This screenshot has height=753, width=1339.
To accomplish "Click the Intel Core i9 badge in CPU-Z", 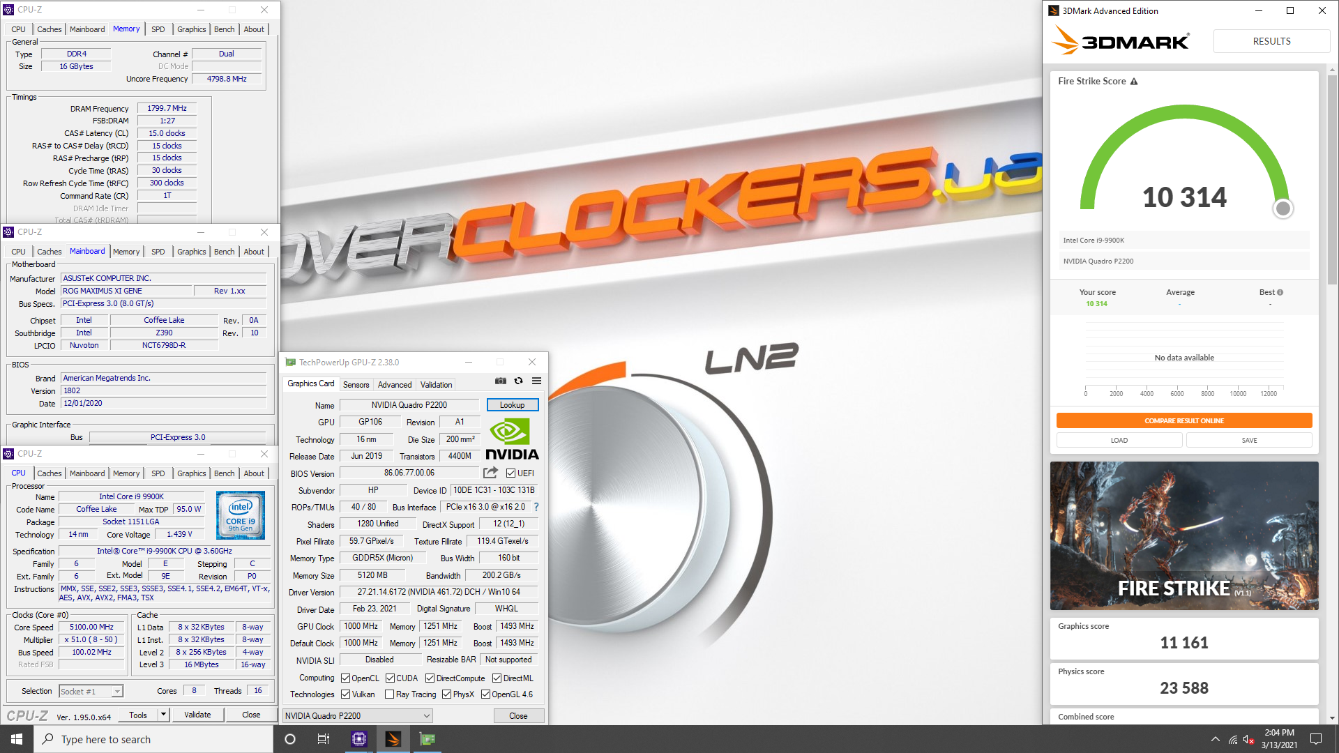I will click(241, 515).
